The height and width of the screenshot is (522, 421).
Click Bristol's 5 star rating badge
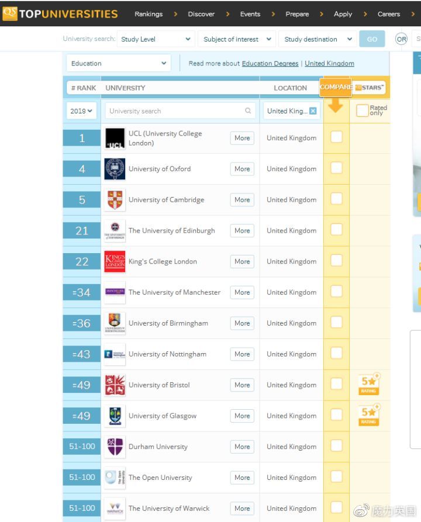(369, 384)
